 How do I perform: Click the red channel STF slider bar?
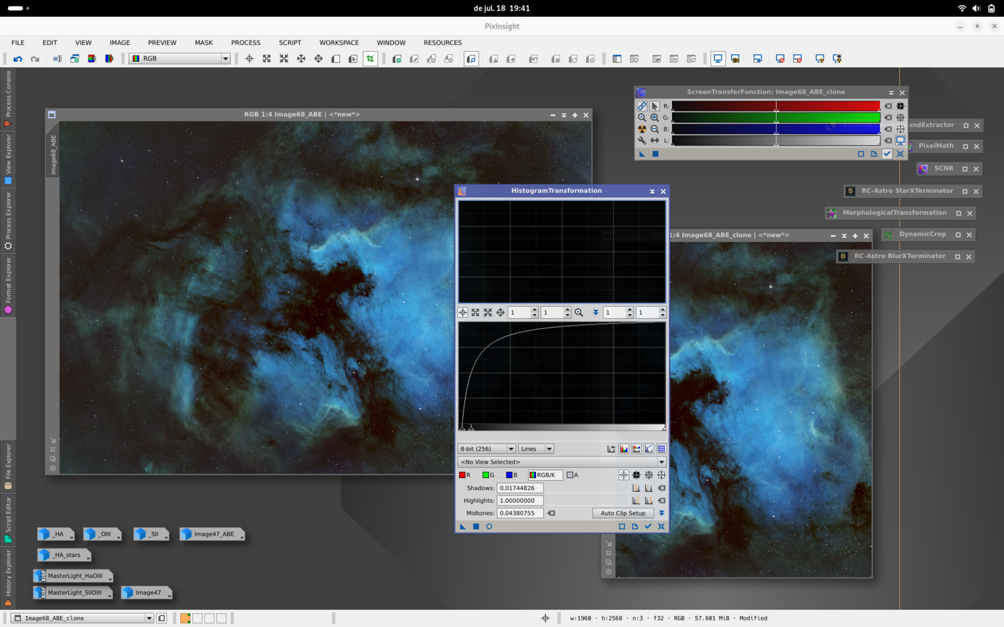(x=776, y=106)
